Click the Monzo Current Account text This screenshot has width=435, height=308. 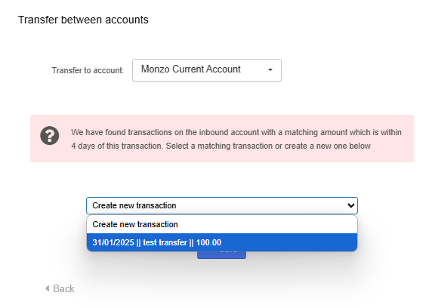(x=190, y=69)
